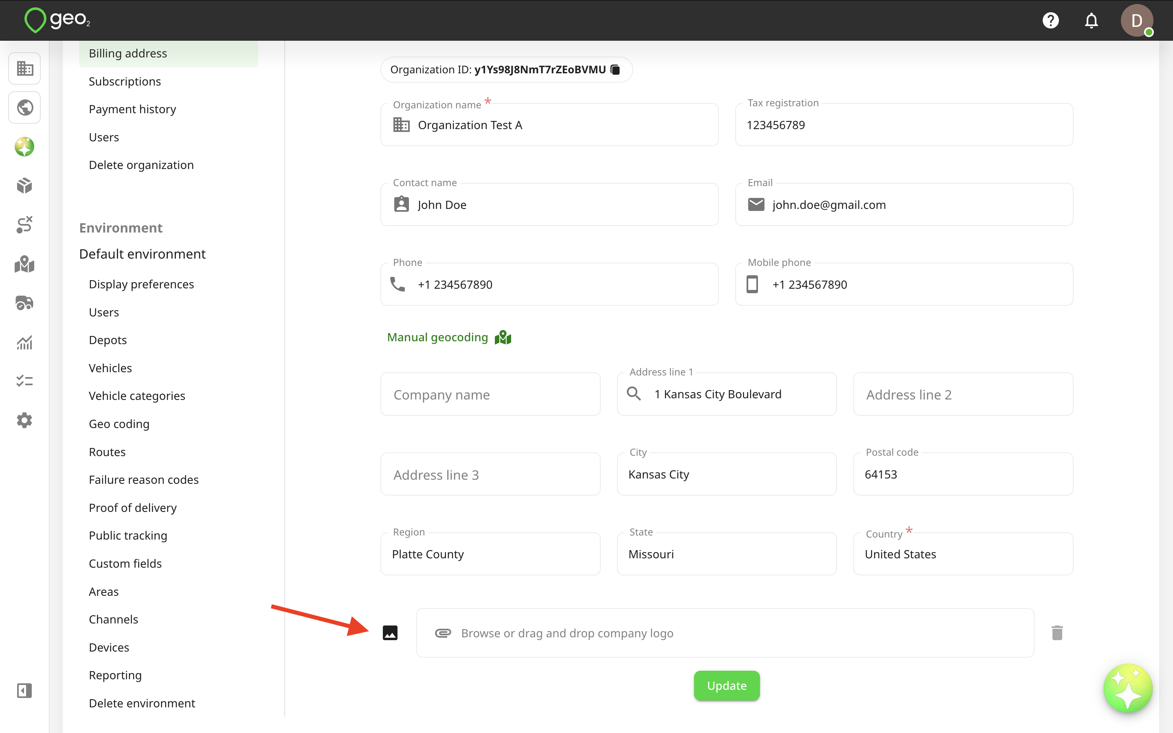Open the user avatar D menu
The image size is (1173, 733).
pos(1137,20)
